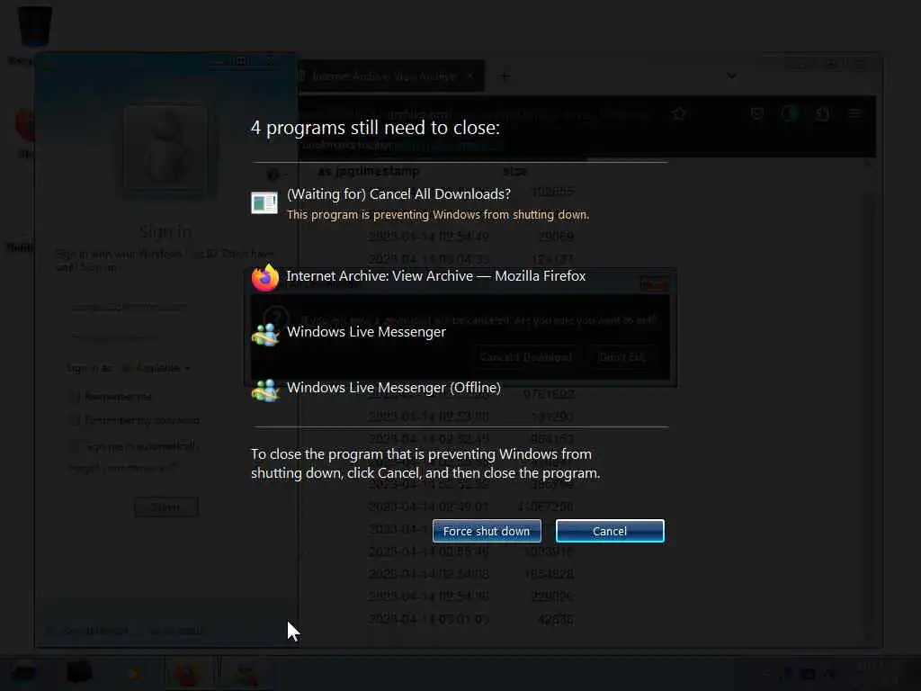Click "Windows Live Messenger (Offline)" text entry
The image size is (921, 691).
tap(394, 388)
